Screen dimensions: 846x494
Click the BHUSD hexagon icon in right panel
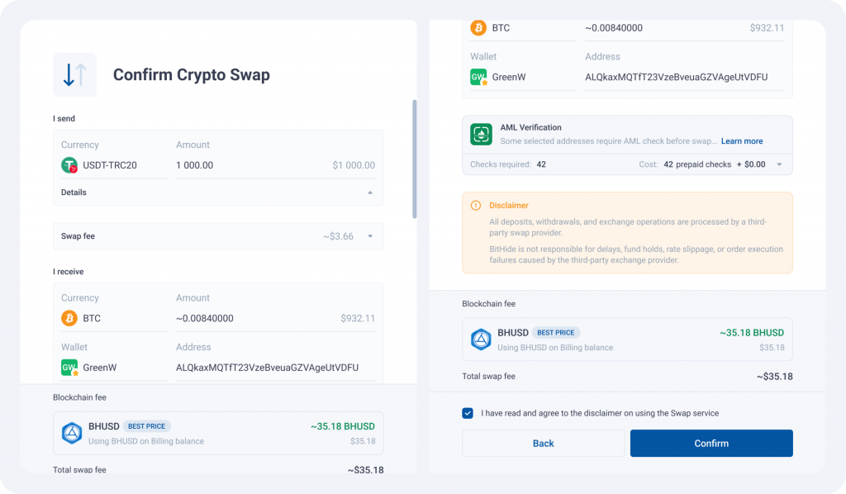pos(481,339)
